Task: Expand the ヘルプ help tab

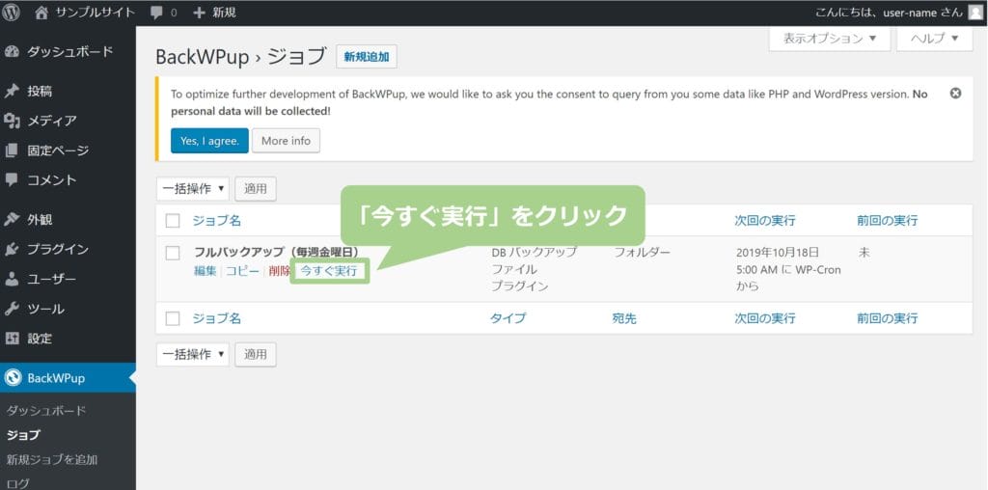Action: [x=934, y=39]
